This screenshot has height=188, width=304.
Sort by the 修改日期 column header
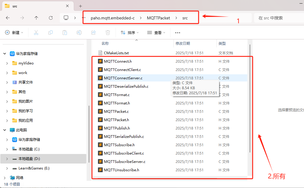[183, 43]
